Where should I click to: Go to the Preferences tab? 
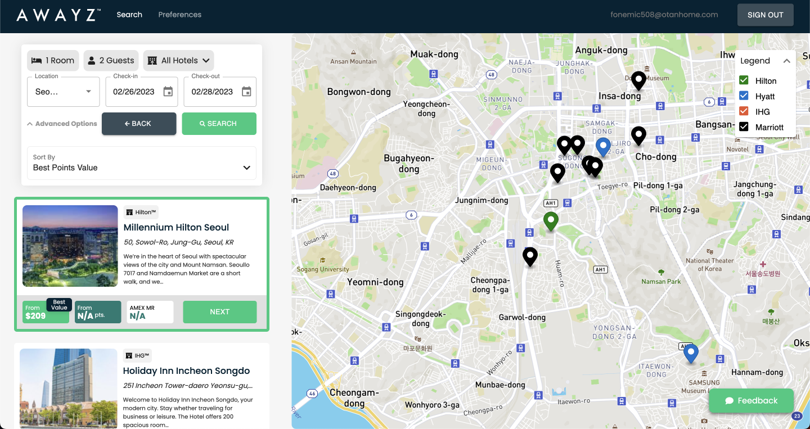pyautogui.click(x=179, y=15)
